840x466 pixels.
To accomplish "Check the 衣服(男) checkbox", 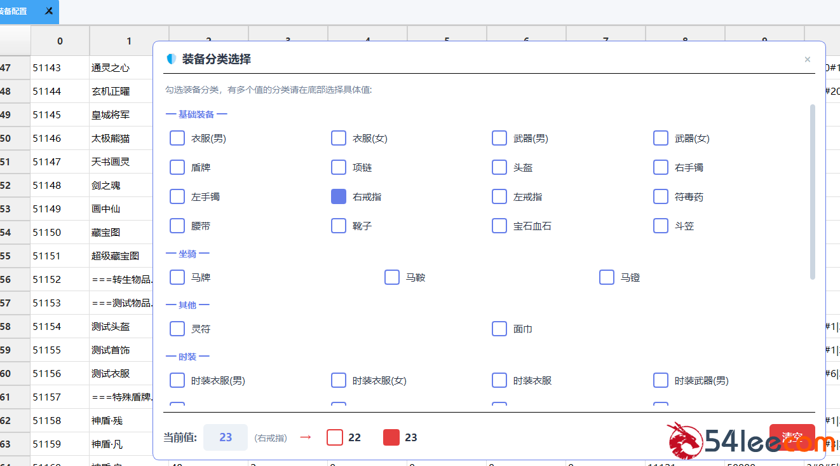I will pos(177,138).
